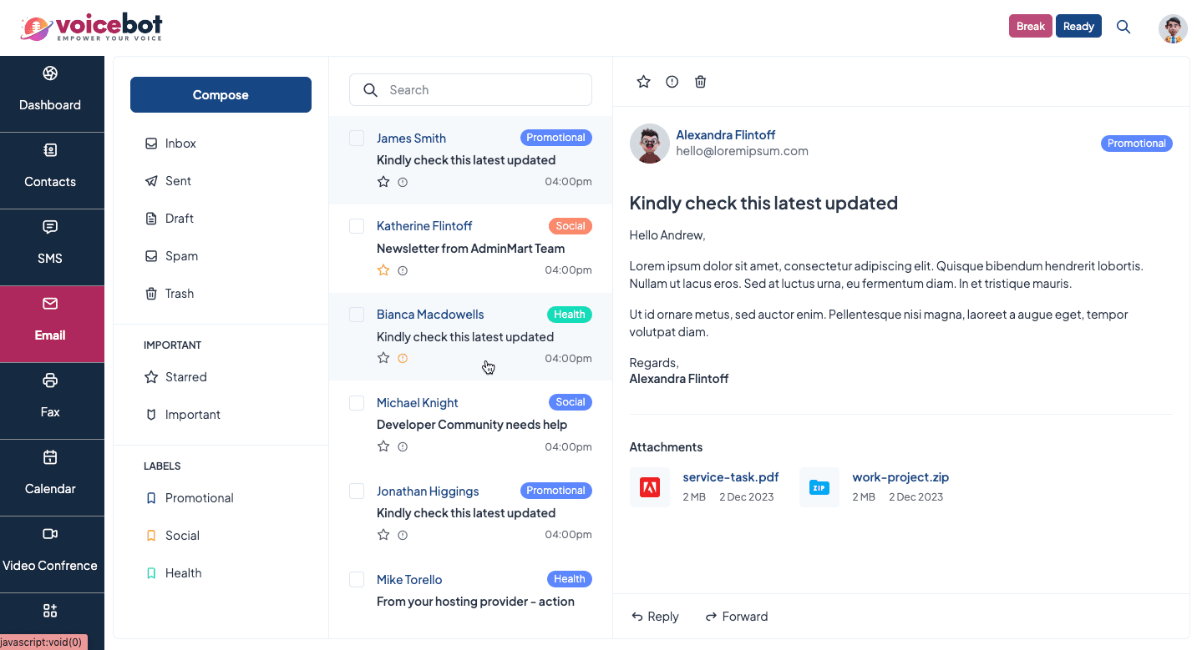Viewport: 1197px width, 650px height.
Task: Open the Fax section in sidebar
Action: [x=50, y=401]
